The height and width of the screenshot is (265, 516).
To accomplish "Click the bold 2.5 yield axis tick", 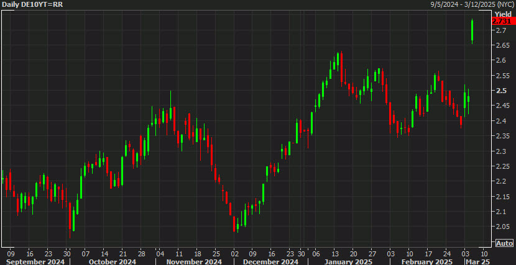I will click(x=500, y=91).
